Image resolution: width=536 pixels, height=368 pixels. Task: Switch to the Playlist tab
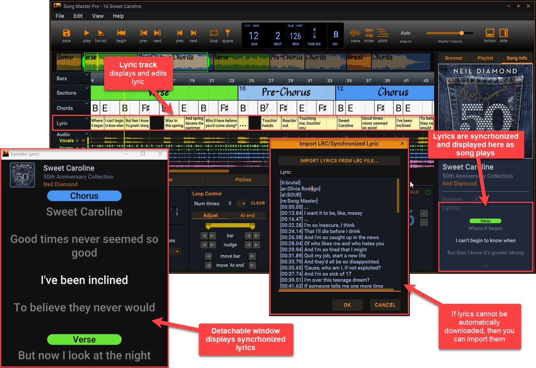pos(485,58)
